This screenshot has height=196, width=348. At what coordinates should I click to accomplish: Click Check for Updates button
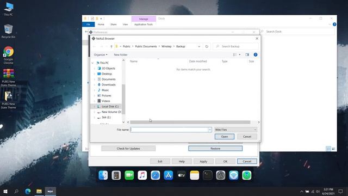click(128, 149)
